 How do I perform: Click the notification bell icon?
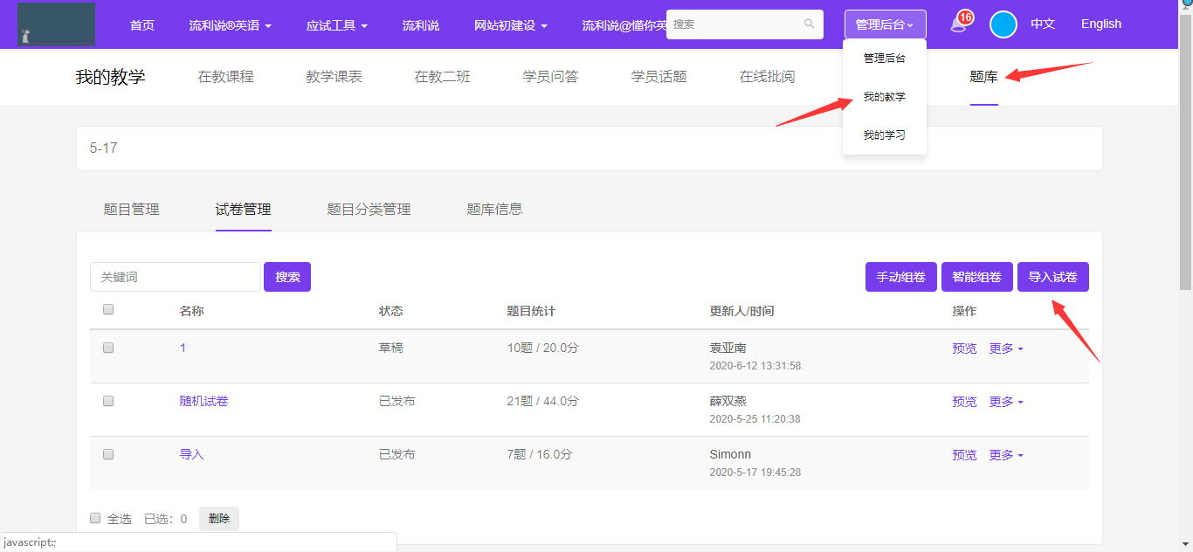(x=959, y=24)
